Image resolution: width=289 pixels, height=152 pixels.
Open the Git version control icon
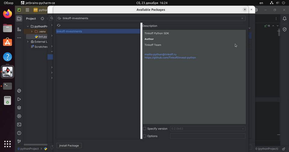19,141
